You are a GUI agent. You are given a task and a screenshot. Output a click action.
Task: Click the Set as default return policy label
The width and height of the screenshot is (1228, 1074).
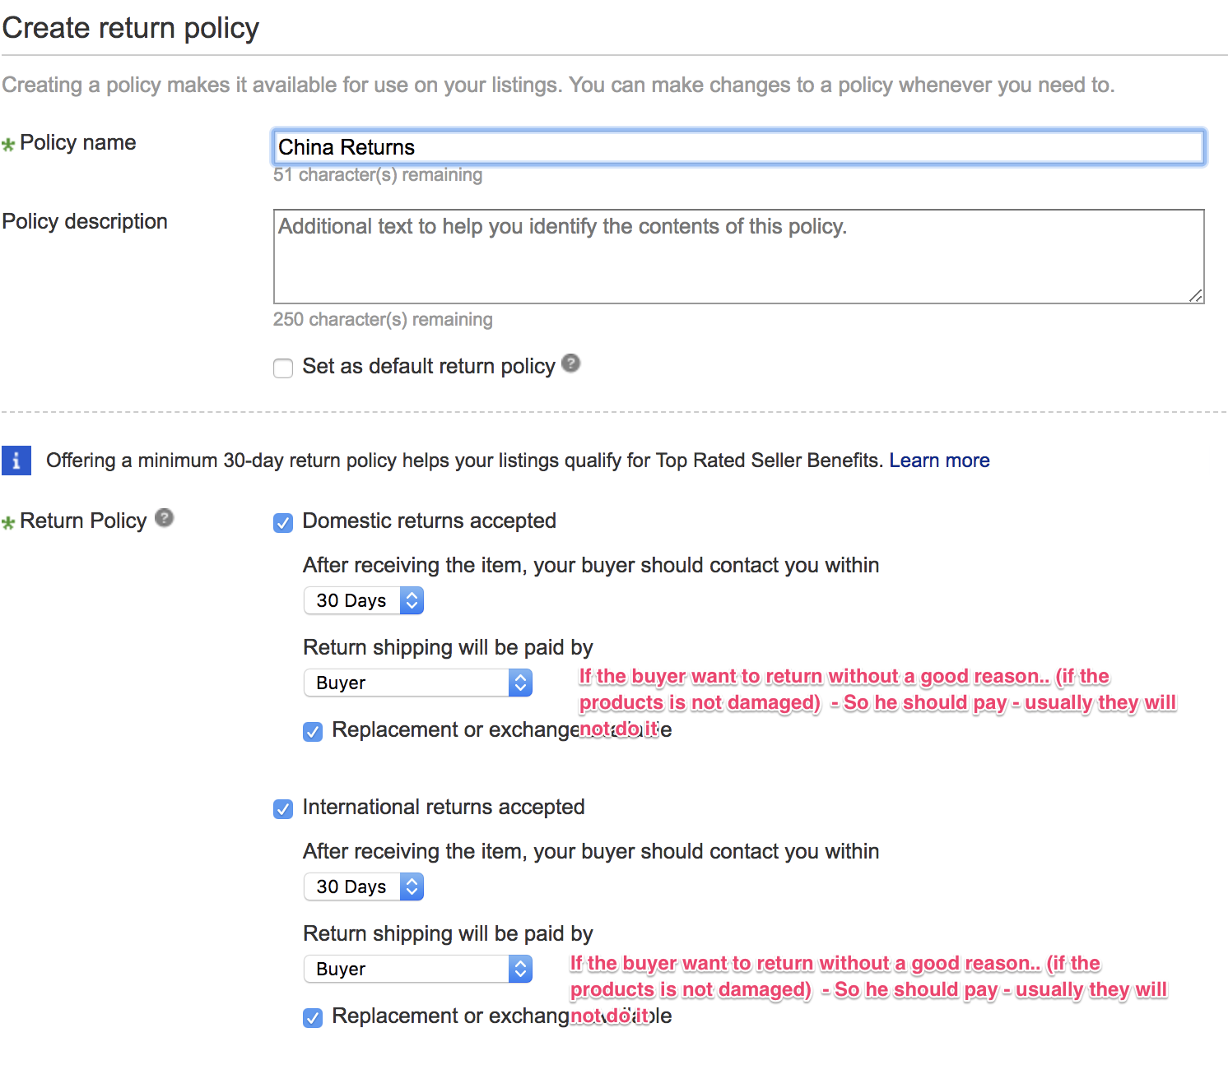[429, 366]
